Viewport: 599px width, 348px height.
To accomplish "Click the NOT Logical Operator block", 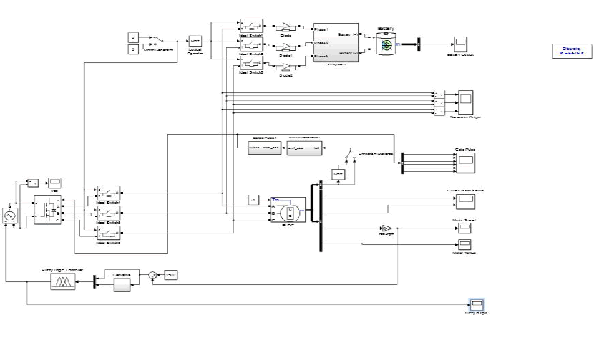I will [x=195, y=41].
